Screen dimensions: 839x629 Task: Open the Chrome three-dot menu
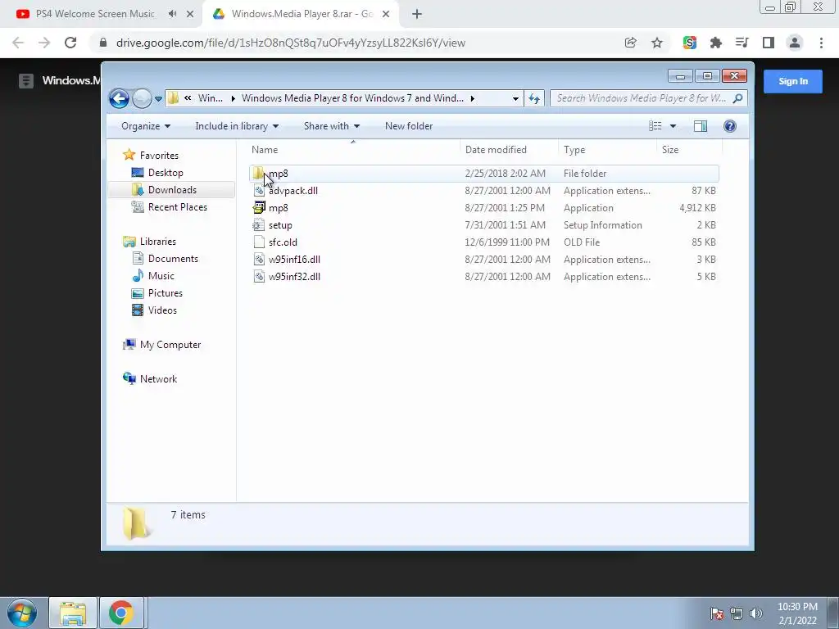tap(821, 43)
